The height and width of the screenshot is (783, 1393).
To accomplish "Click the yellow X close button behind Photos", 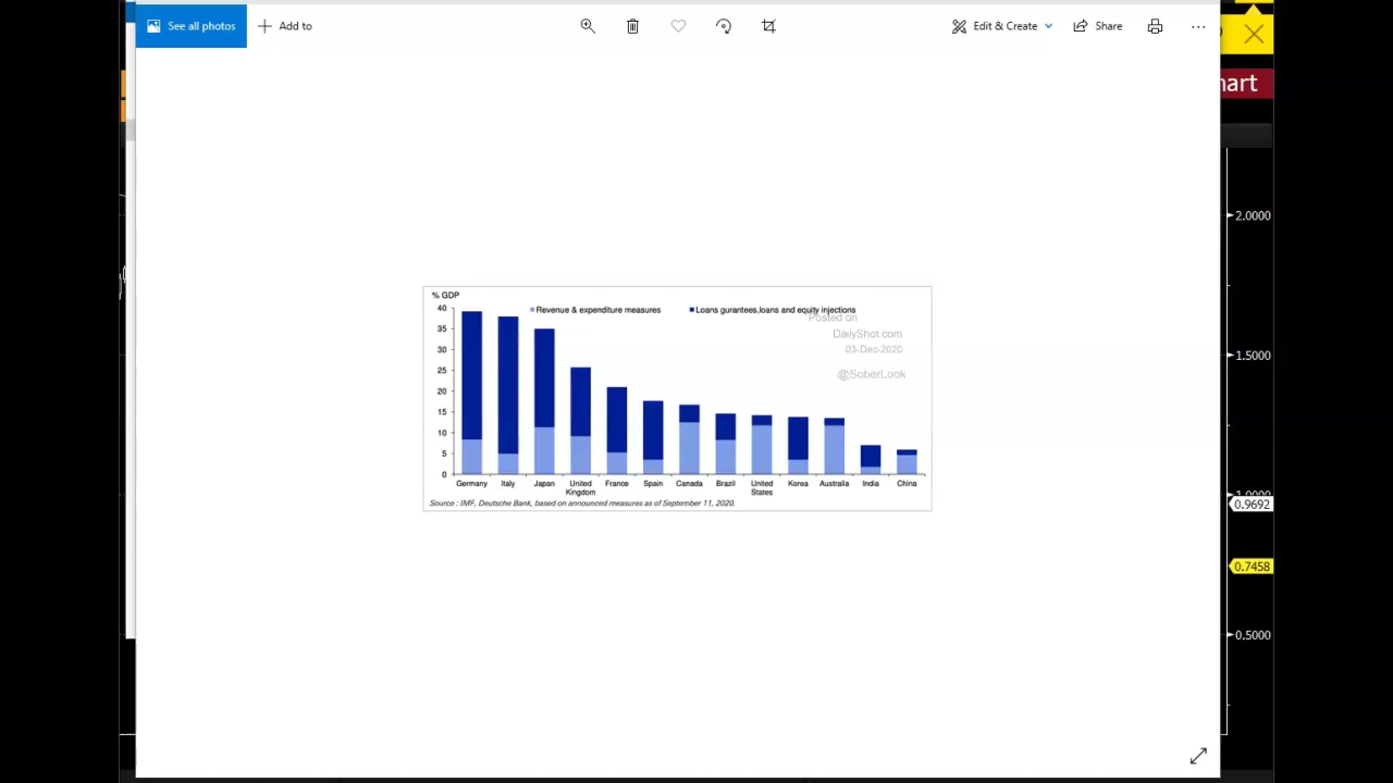I will pyautogui.click(x=1254, y=34).
